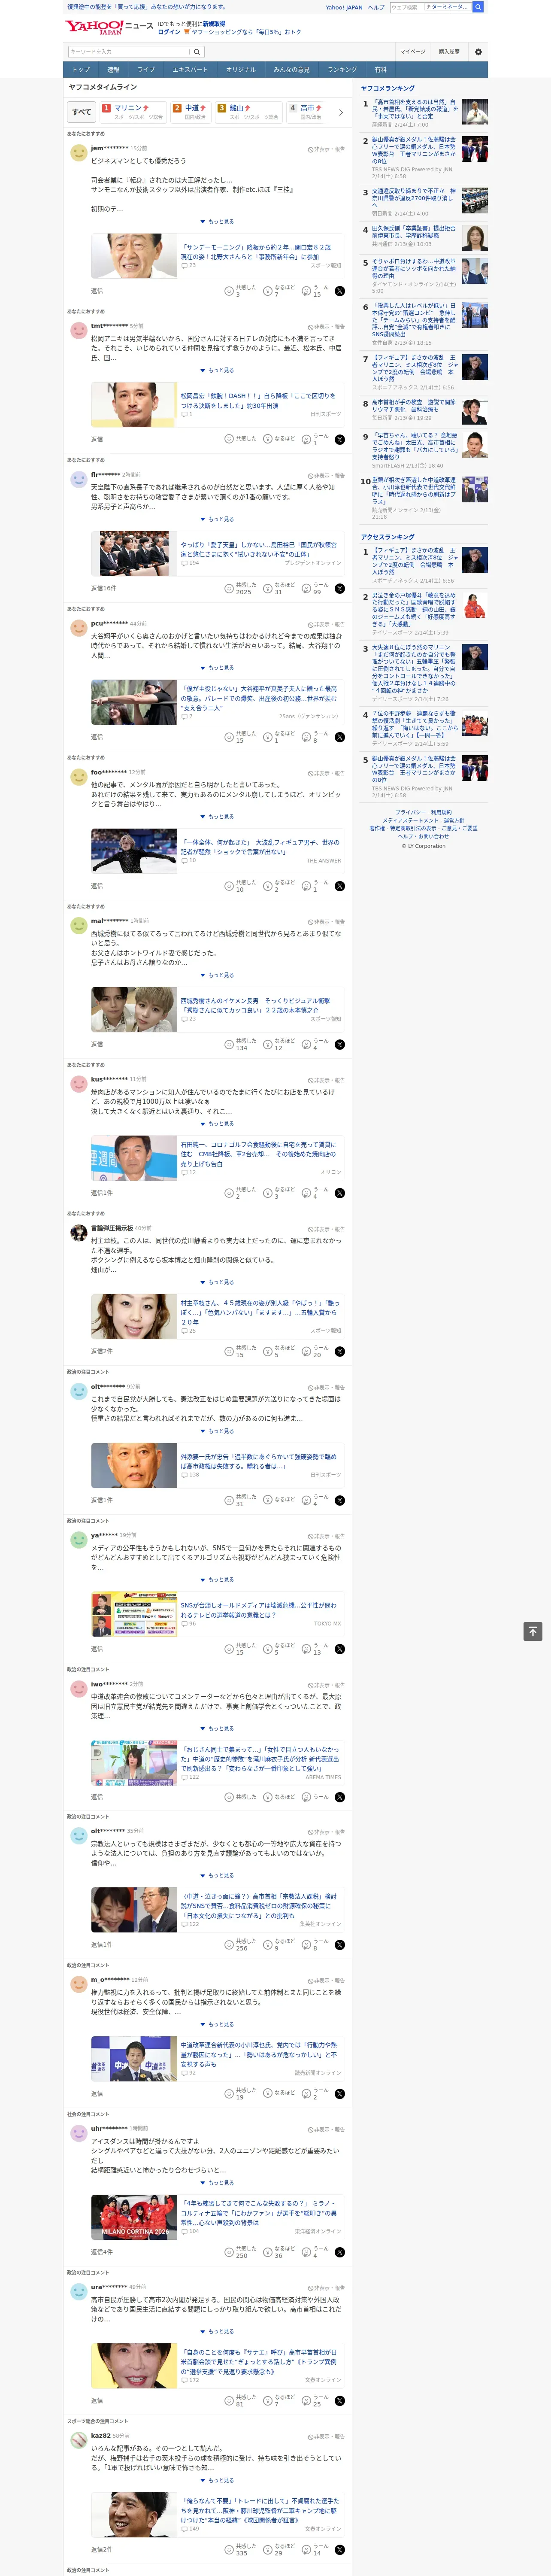Screen dimensions: 551x2576
Task: Share pcu's comment on X
Action: click(x=340, y=737)
